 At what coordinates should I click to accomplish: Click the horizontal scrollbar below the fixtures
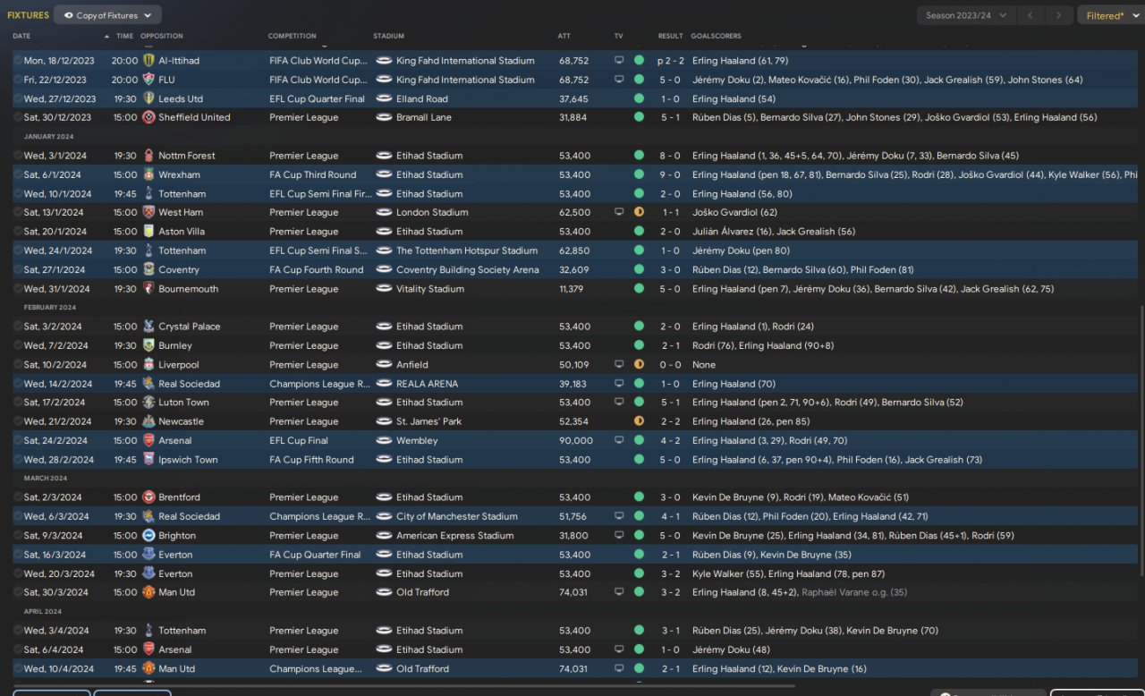[x=403, y=686]
